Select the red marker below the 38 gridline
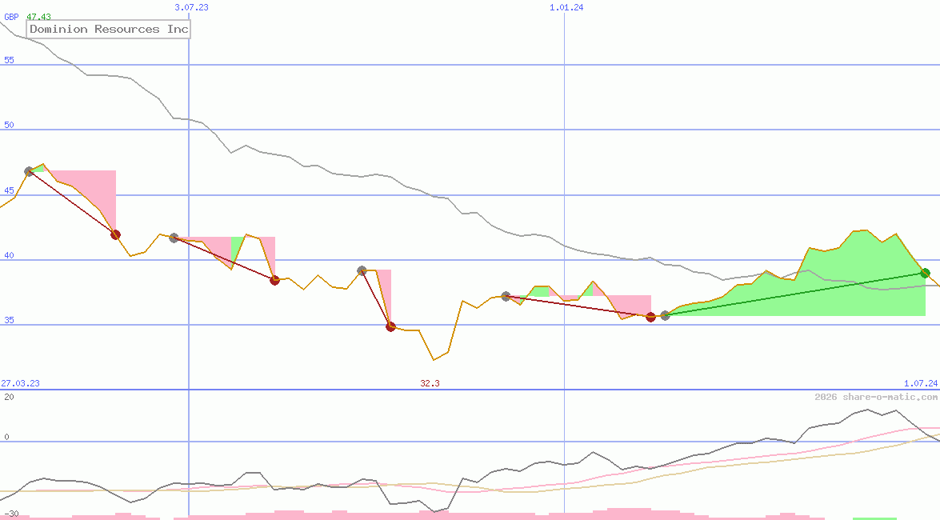This screenshot has width=940, height=520. pos(274,279)
